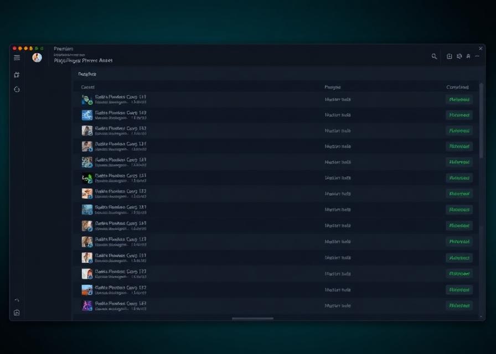Open the hamburger menu
The width and height of the screenshot is (496, 354).
pos(17,58)
